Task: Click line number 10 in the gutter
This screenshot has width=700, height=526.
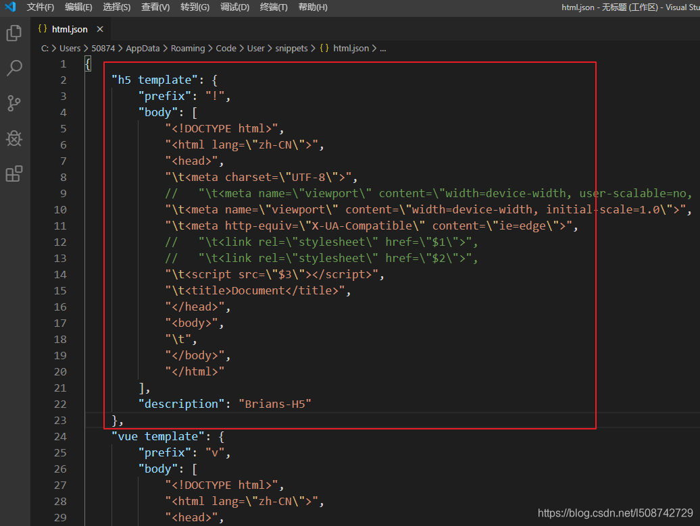Action: click(60, 210)
